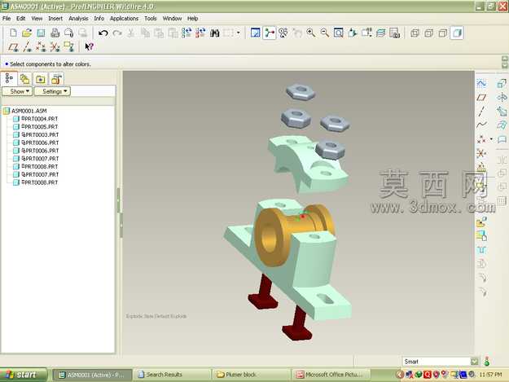
Task: Click the Open file folder icon
Action: [27, 33]
